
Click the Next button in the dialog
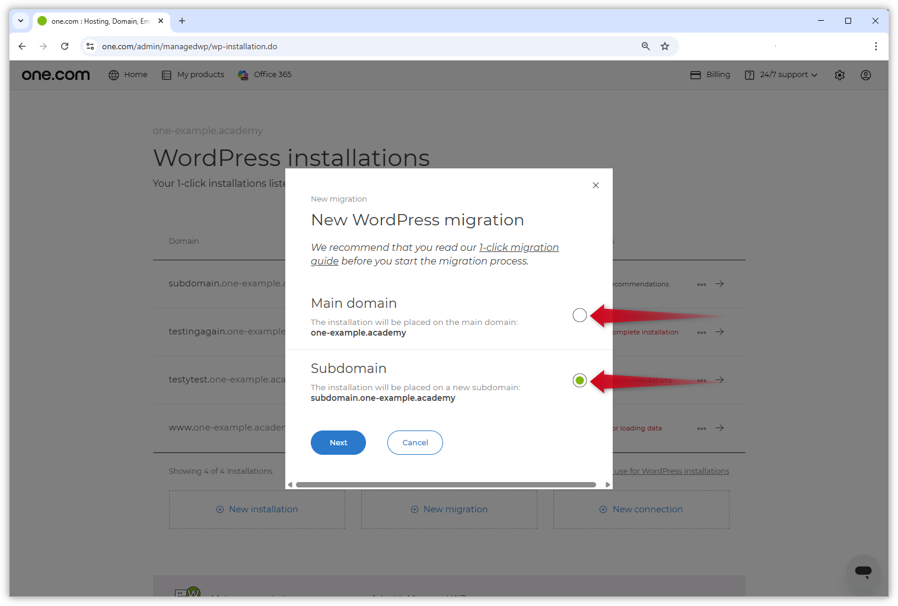tap(338, 443)
